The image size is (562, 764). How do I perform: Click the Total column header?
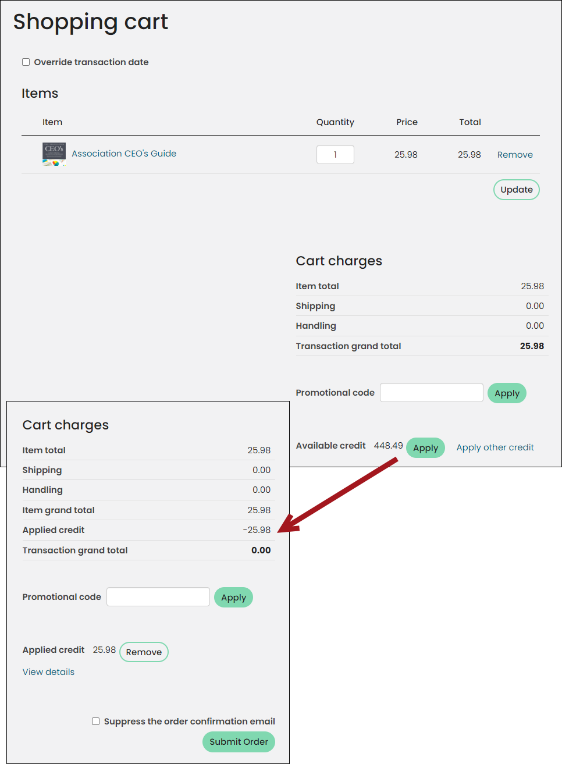click(470, 122)
